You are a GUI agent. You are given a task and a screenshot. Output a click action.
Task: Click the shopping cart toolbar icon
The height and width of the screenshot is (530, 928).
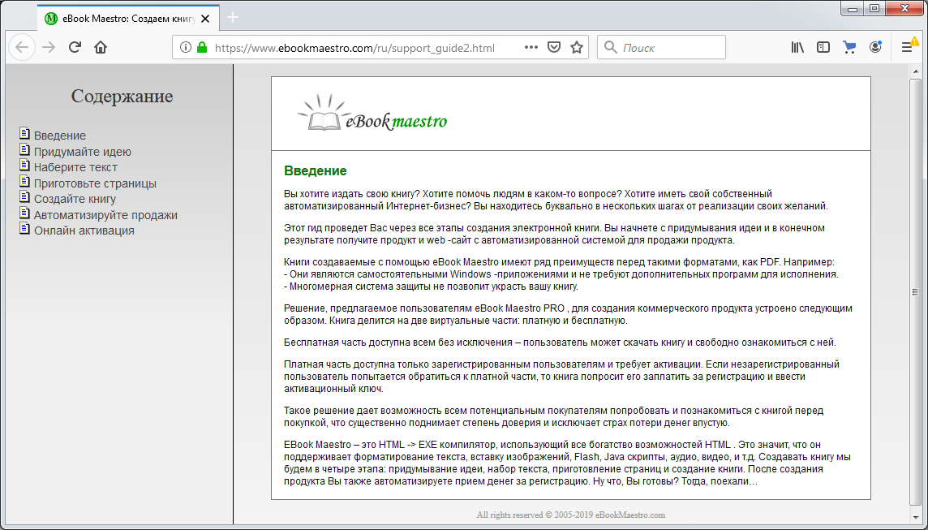click(x=849, y=47)
